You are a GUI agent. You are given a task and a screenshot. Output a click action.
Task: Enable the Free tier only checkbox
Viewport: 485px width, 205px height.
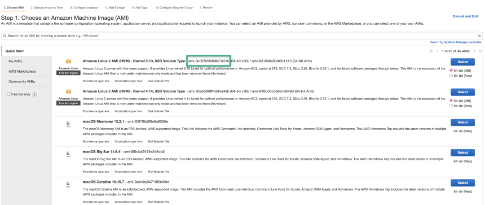point(9,94)
